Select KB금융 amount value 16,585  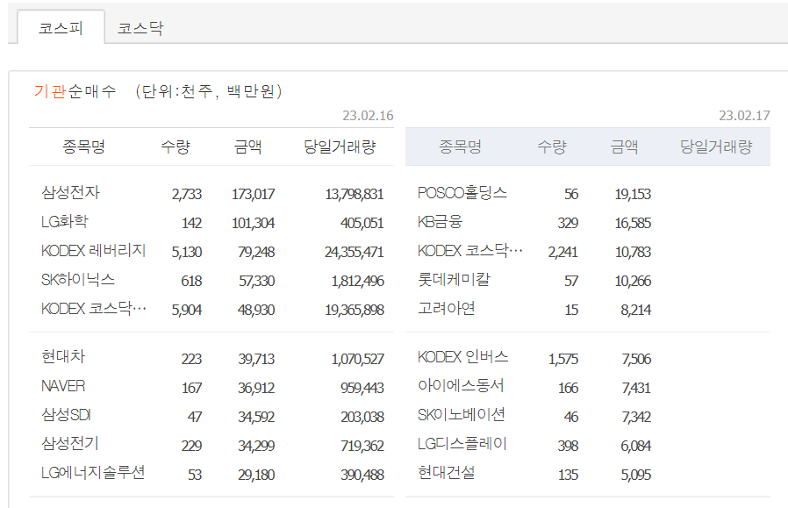click(x=633, y=223)
